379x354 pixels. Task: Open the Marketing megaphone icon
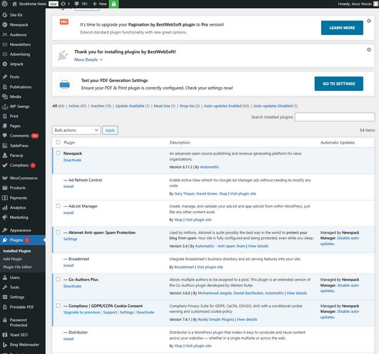(x=5, y=217)
